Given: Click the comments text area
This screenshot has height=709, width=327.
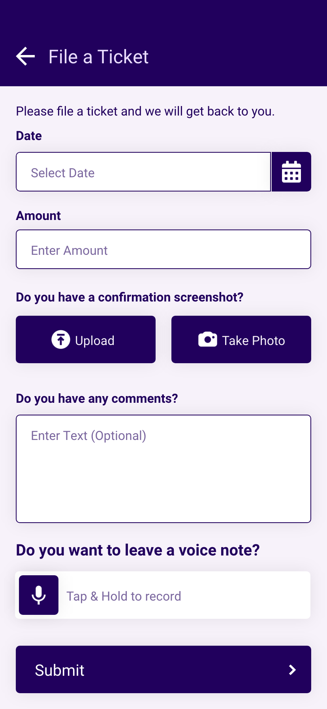Looking at the screenshot, I should click(163, 469).
